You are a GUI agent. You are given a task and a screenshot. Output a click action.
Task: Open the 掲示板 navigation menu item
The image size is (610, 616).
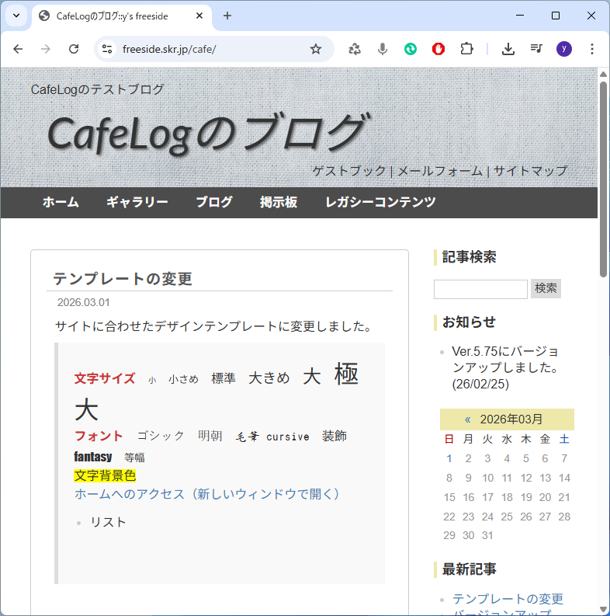pyautogui.click(x=279, y=202)
